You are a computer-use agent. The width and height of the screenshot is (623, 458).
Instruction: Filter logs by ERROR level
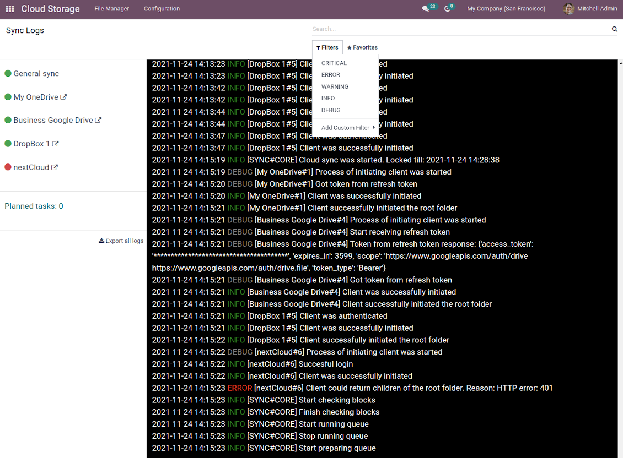pyautogui.click(x=331, y=75)
